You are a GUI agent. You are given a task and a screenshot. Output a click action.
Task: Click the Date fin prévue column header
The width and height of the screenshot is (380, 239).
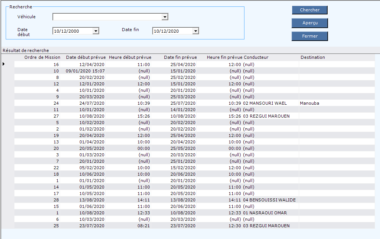click(180, 57)
